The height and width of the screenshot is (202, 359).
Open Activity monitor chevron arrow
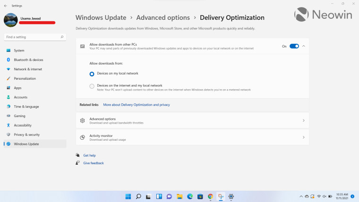[304, 137]
